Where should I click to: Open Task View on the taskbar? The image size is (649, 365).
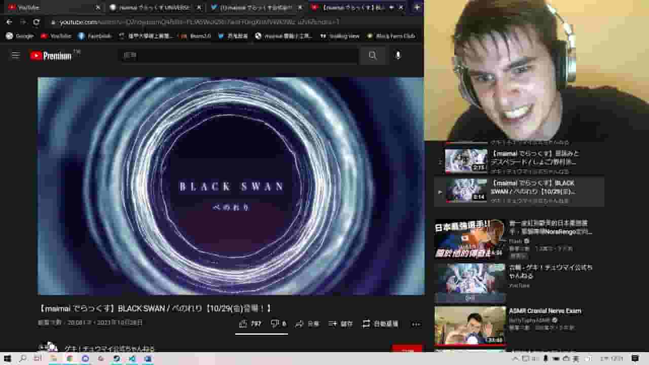coord(38,358)
